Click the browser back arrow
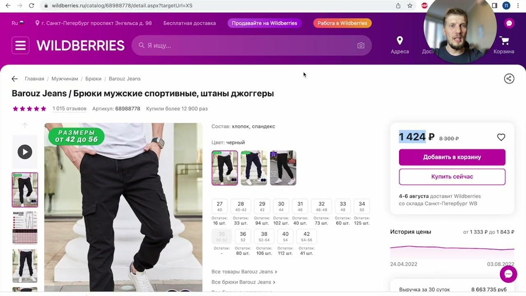Image resolution: width=526 pixels, height=296 pixels. pyautogui.click(x=8, y=6)
